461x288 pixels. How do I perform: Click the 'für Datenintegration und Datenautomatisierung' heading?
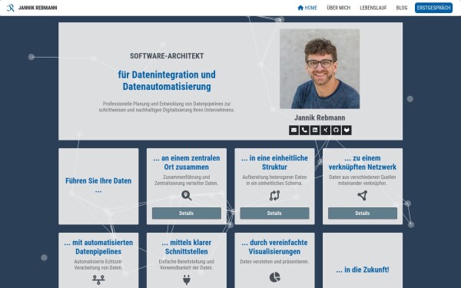[167, 81]
